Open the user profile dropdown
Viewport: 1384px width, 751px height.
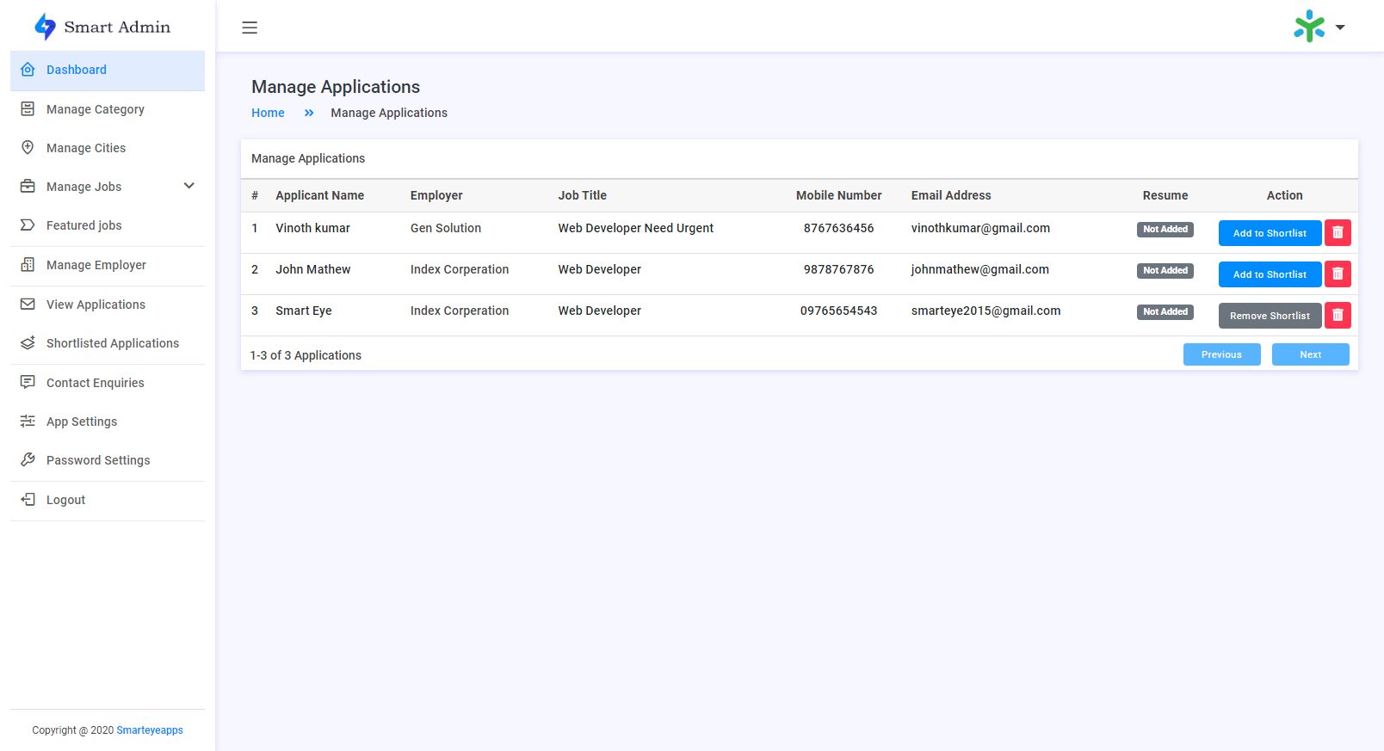(x=1319, y=27)
